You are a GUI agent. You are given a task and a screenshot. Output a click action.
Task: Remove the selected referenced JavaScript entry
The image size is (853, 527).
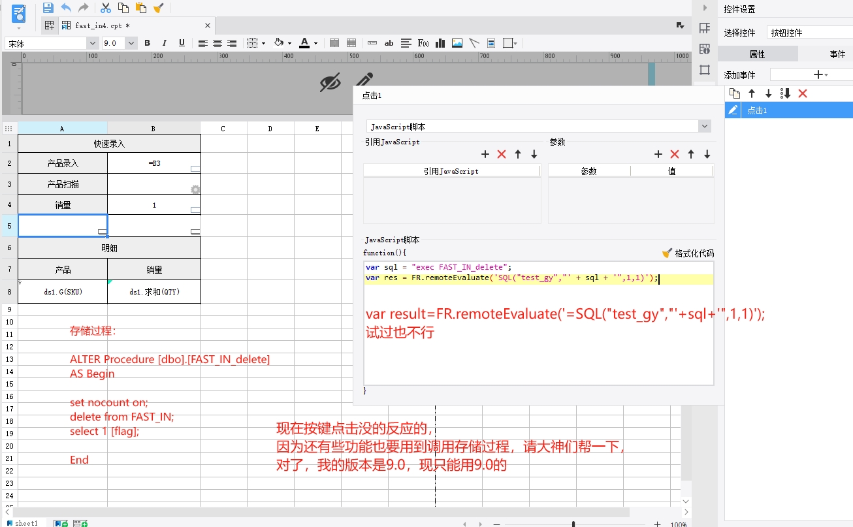point(502,154)
